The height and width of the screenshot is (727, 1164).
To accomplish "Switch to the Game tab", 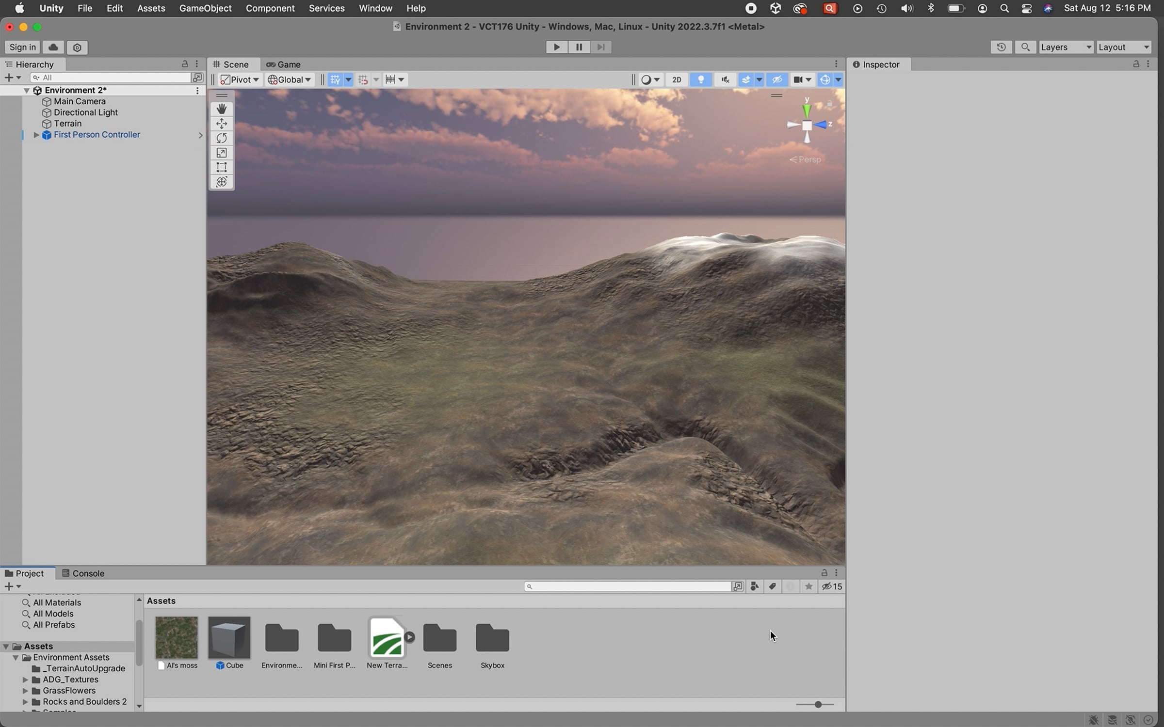I will click(x=284, y=64).
